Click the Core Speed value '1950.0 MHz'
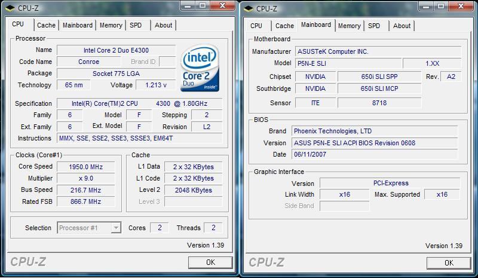Screen dimensions: 478x278 [85, 167]
